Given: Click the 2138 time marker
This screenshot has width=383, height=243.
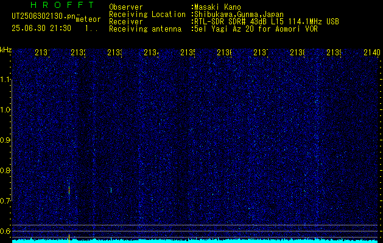Looking at the screenshot, I should [297, 52].
